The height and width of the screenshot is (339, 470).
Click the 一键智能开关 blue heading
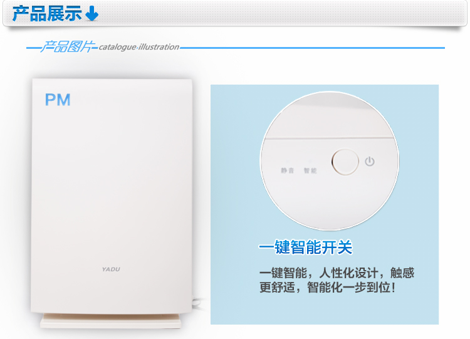[x=305, y=248]
